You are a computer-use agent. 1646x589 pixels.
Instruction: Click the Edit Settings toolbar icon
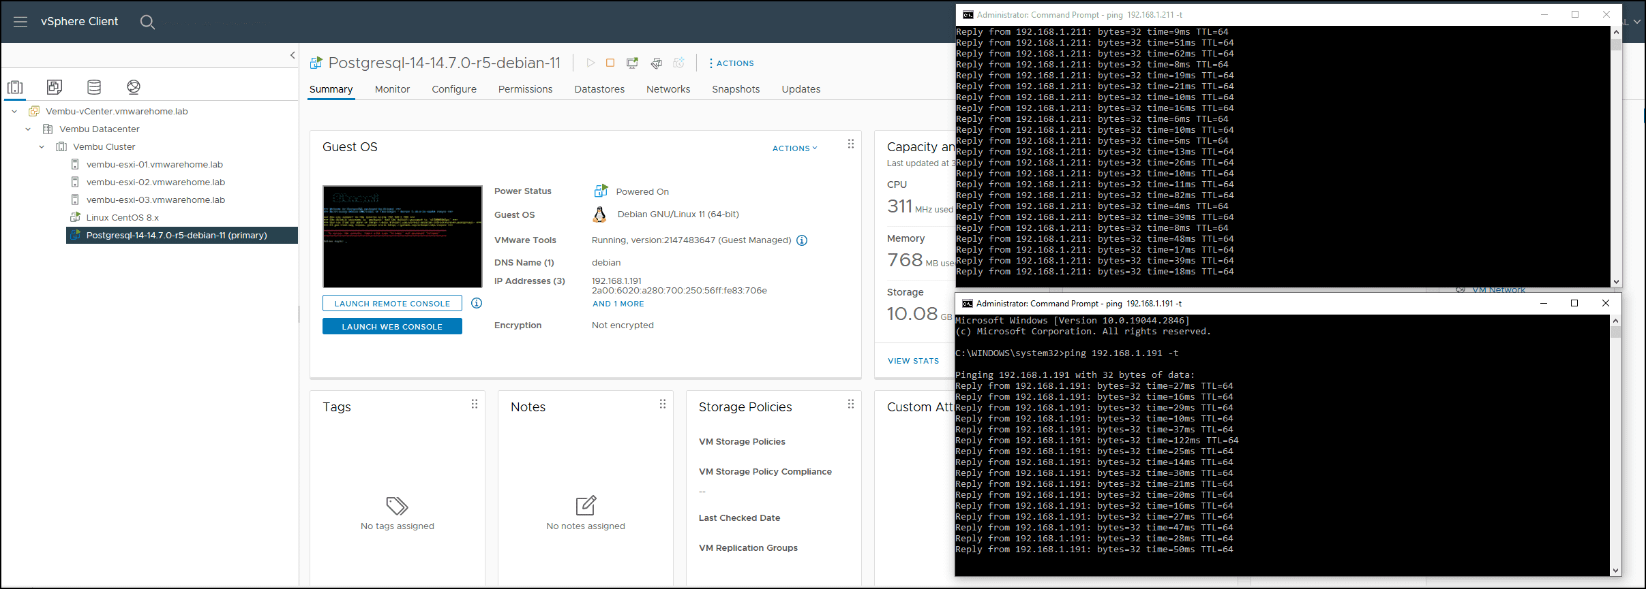tap(656, 63)
